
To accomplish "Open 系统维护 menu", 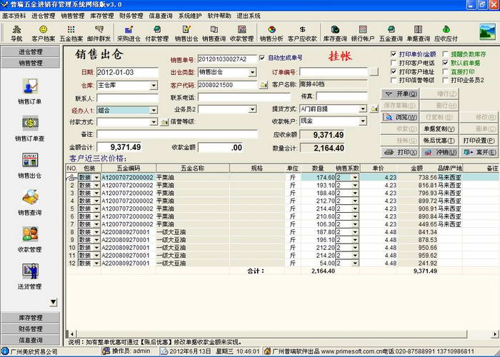I will click(190, 16).
